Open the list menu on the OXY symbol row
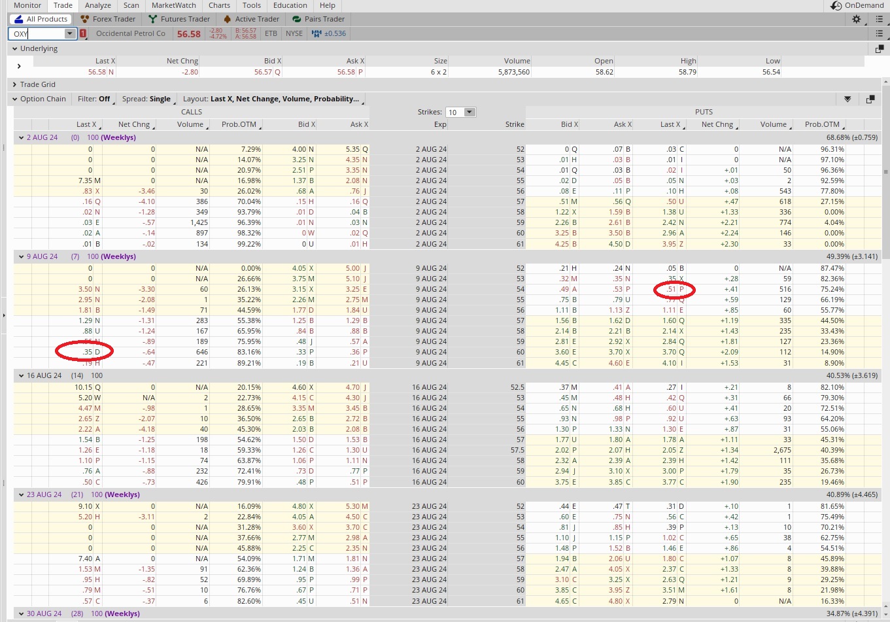890x622 pixels. [x=879, y=33]
